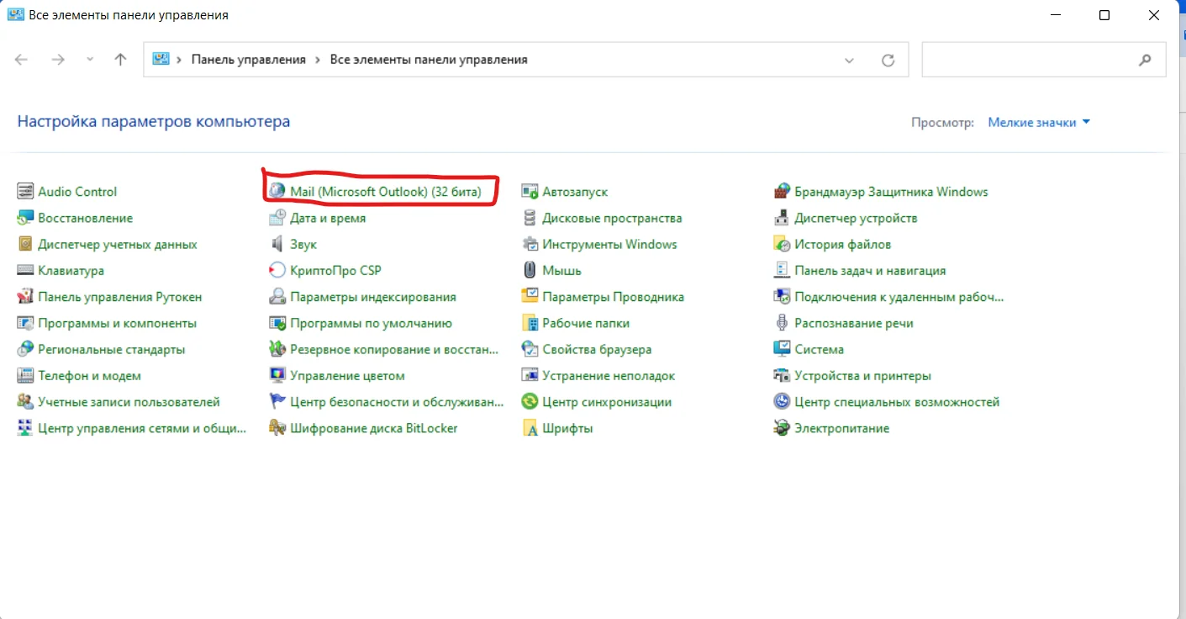Open Система link
This screenshot has width=1186, height=619.
(x=819, y=349)
